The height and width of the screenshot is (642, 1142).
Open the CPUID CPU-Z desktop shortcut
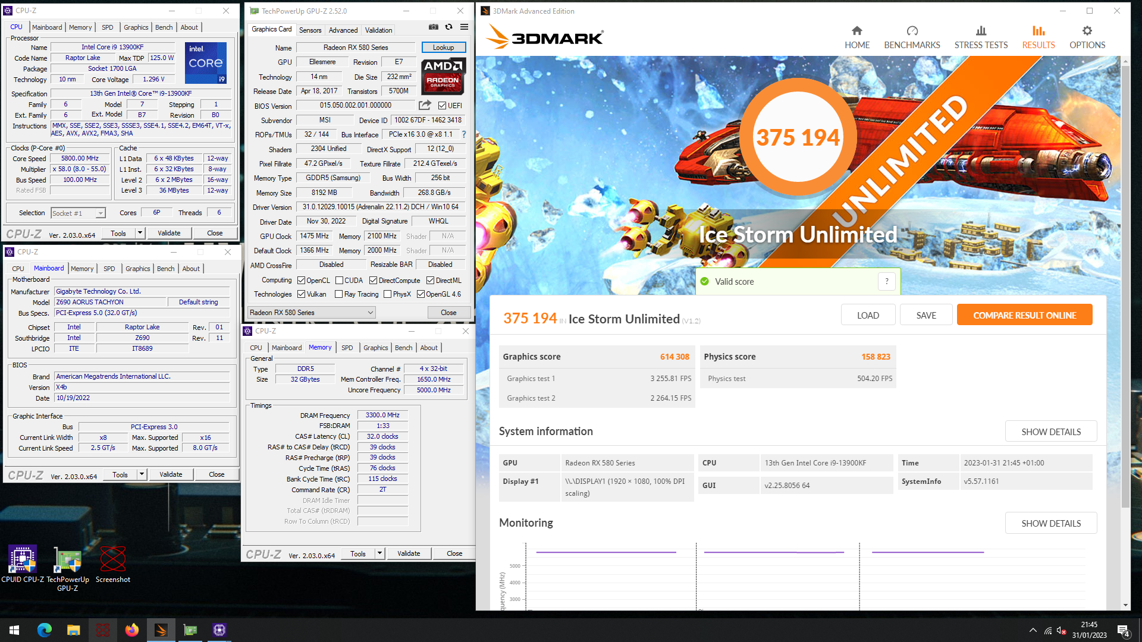pos(23,565)
